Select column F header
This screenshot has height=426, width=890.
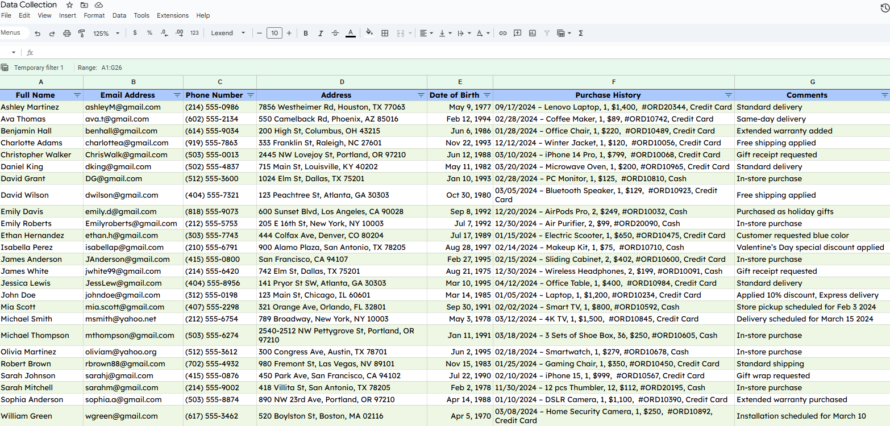[614, 82]
